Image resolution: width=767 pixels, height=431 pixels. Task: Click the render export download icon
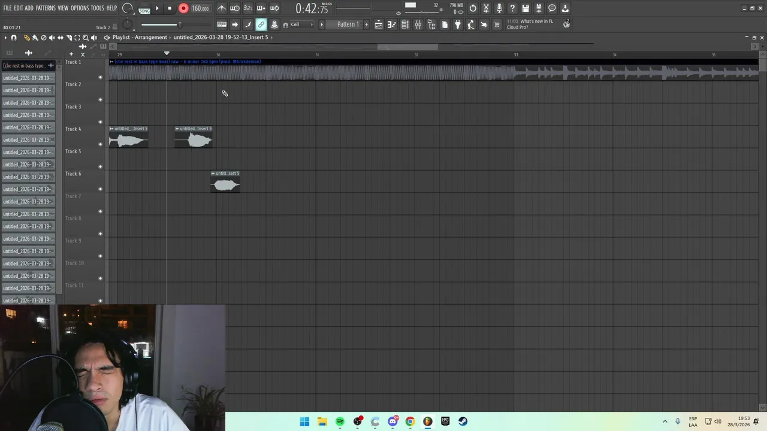(565, 8)
